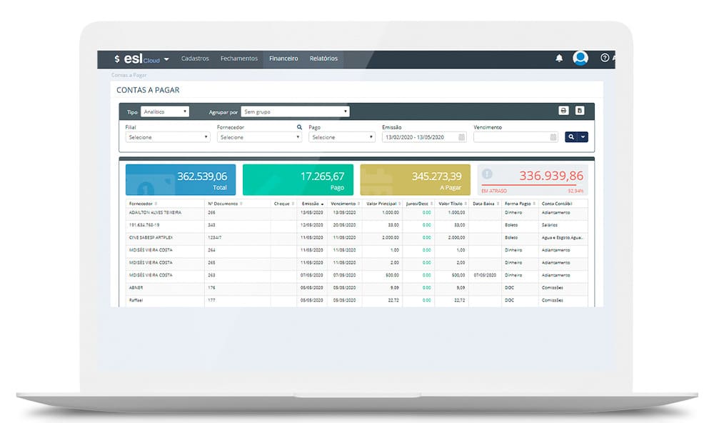This screenshot has width=714, height=423.
Task: Open the Emissão calendar icon
Action: point(461,137)
